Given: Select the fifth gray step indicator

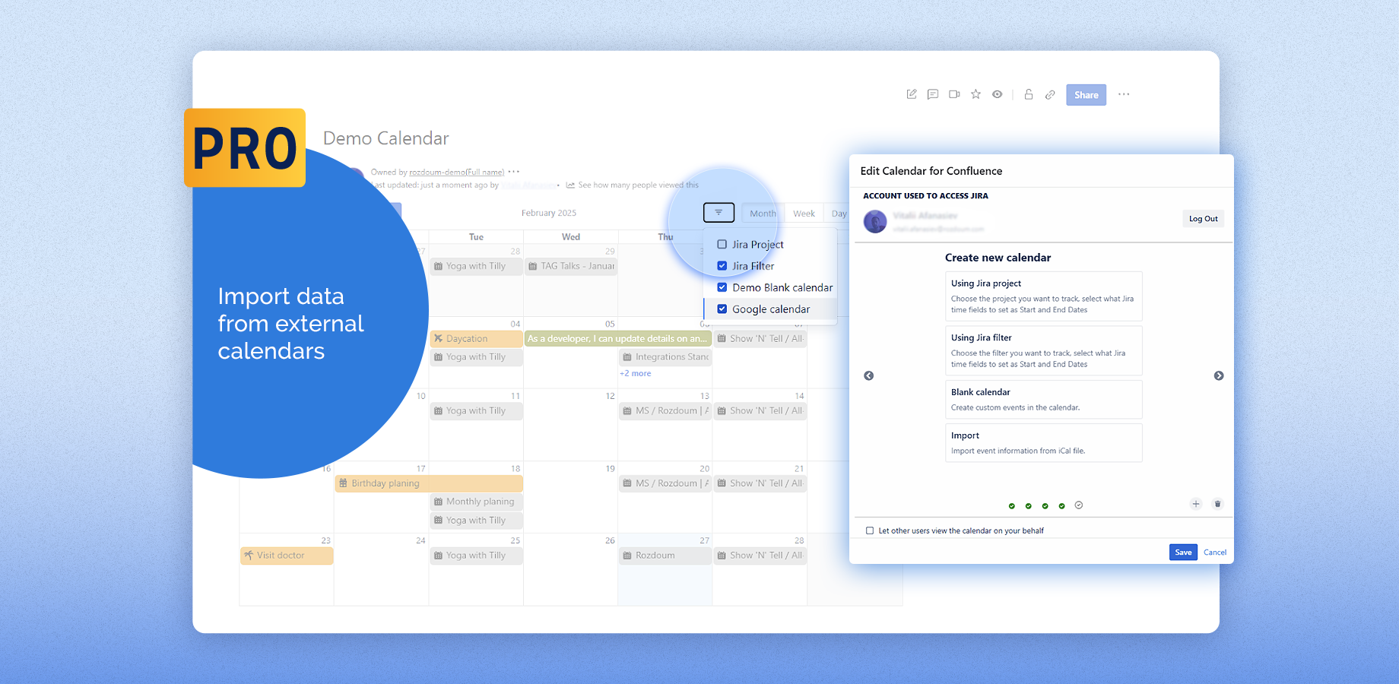Looking at the screenshot, I should pos(1079,505).
